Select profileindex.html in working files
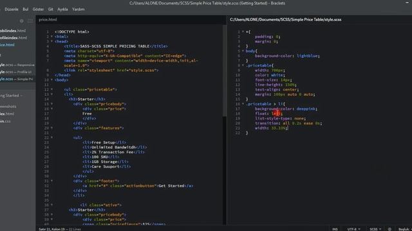 click(x=14, y=38)
